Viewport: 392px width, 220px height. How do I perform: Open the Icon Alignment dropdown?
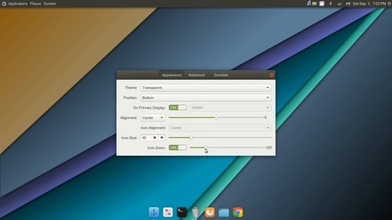click(220, 128)
